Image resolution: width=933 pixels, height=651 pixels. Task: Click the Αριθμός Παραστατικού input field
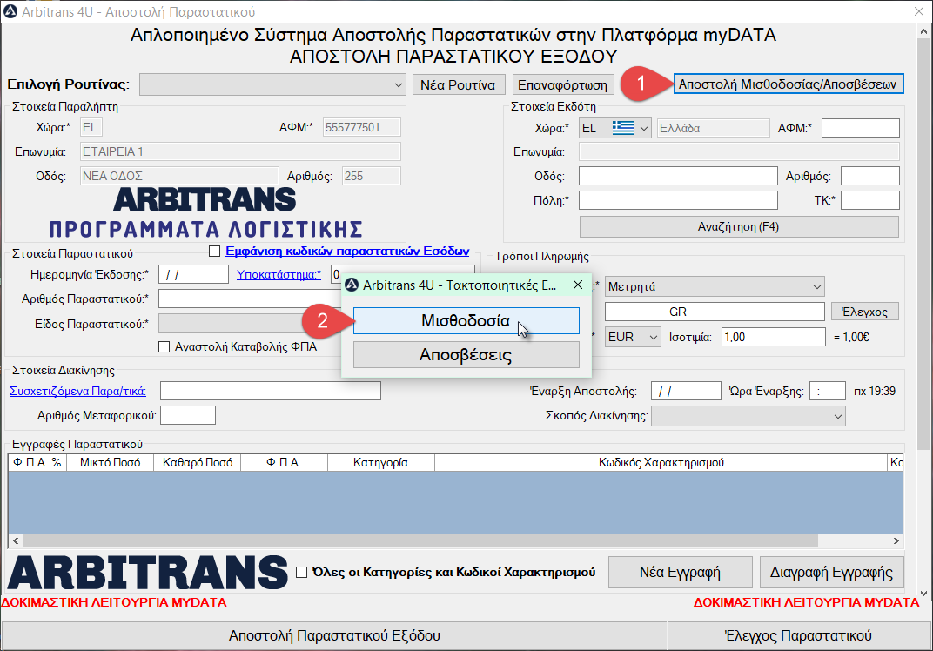pyautogui.click(x=250, y=299)
